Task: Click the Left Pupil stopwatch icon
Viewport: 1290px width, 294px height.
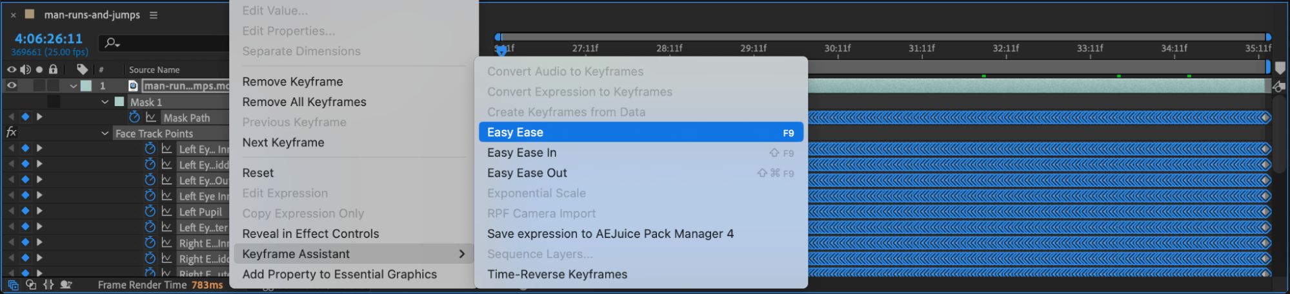Action: pos(150,212)
